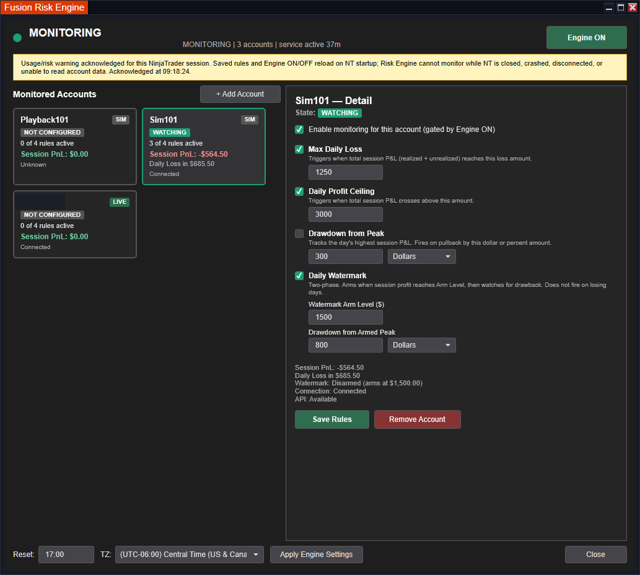Click the yellow usage/risk warning banner

[320, 68]
